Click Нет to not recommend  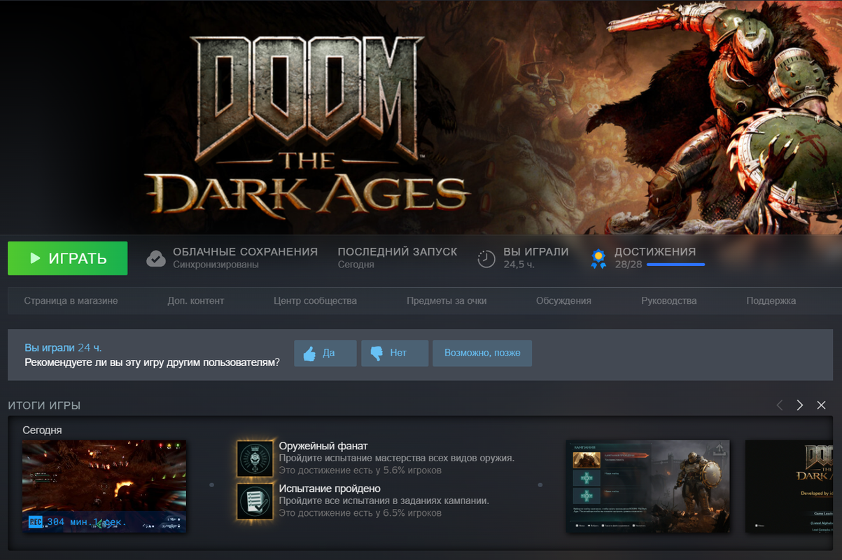tap(395, 353)
